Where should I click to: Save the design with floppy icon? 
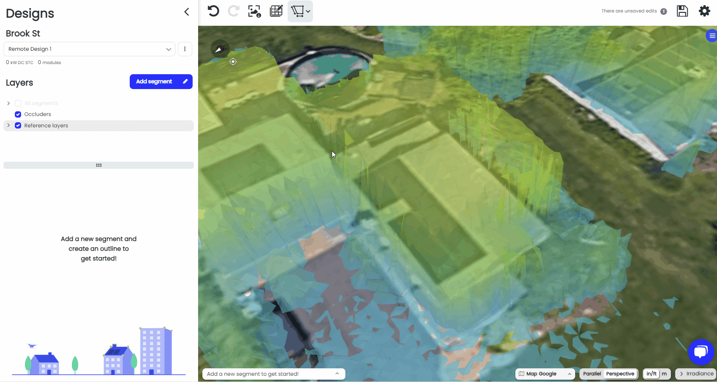point(682,11)
